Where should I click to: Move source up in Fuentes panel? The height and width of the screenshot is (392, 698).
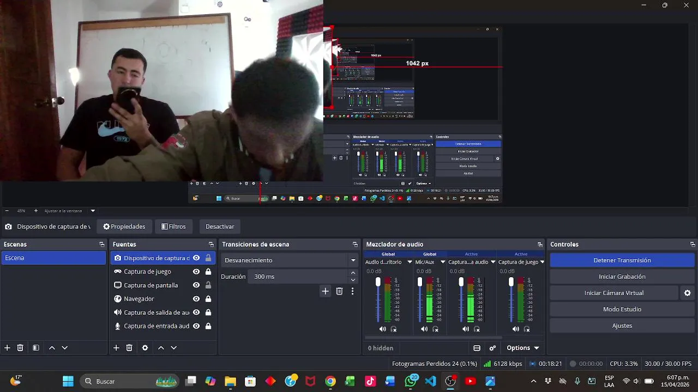pyautogui.click(x=161, y=348)
